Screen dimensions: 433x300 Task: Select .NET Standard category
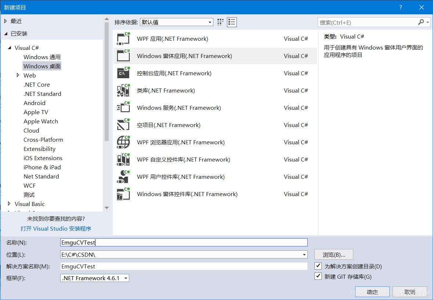(x=42, y=94)
